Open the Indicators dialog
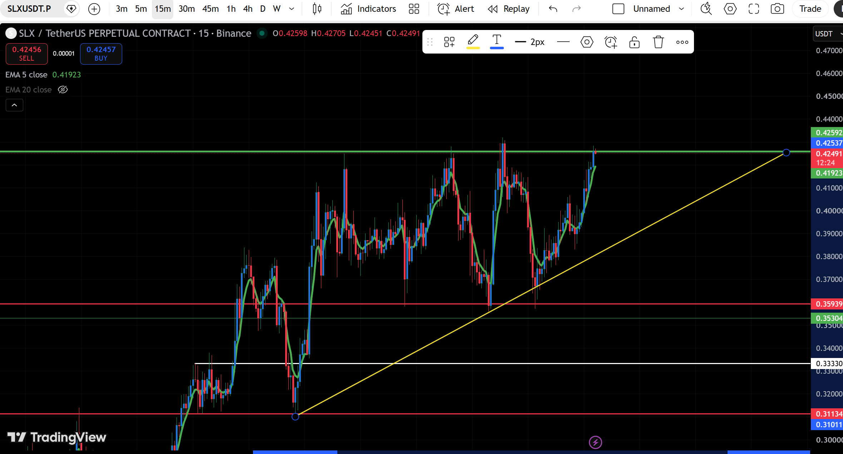 point(368,9)
